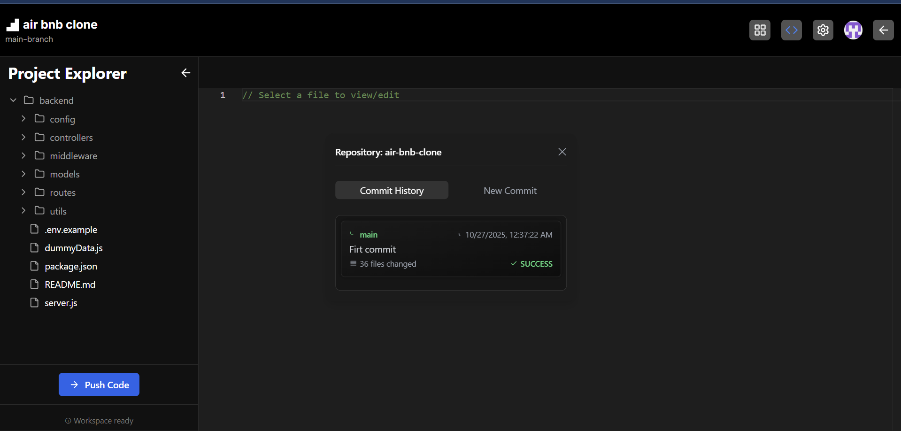
Task: Click the code editor brackets icon
Action: 792,30
